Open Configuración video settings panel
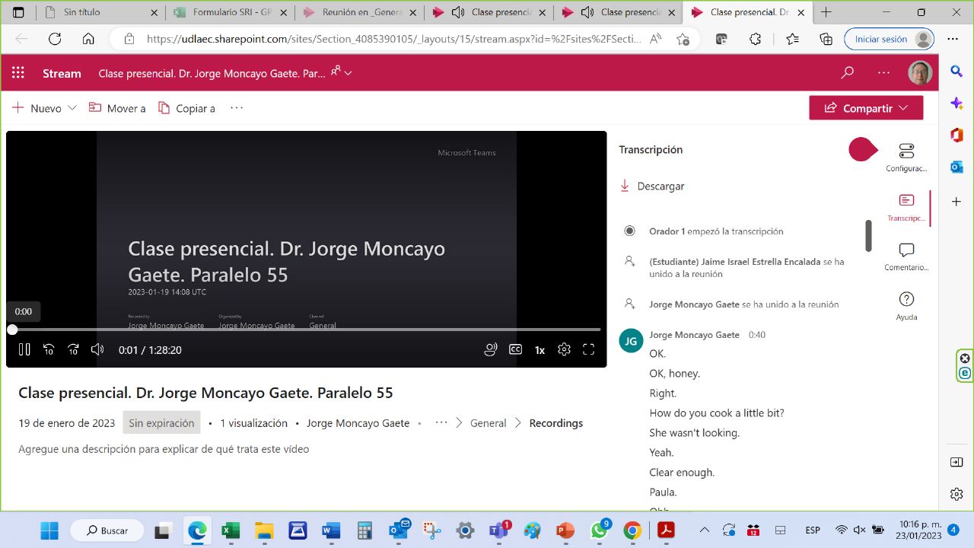Viewport: 974px width, 548px height. coord(906,158)
